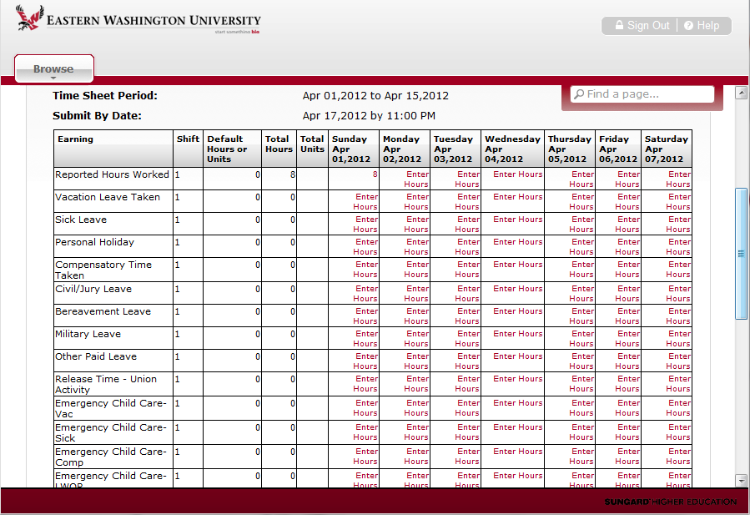Click Enter Hours for Sick Leave on Thursday
Image resolution: width=750 pixels, height=515 pixels.
581,224
